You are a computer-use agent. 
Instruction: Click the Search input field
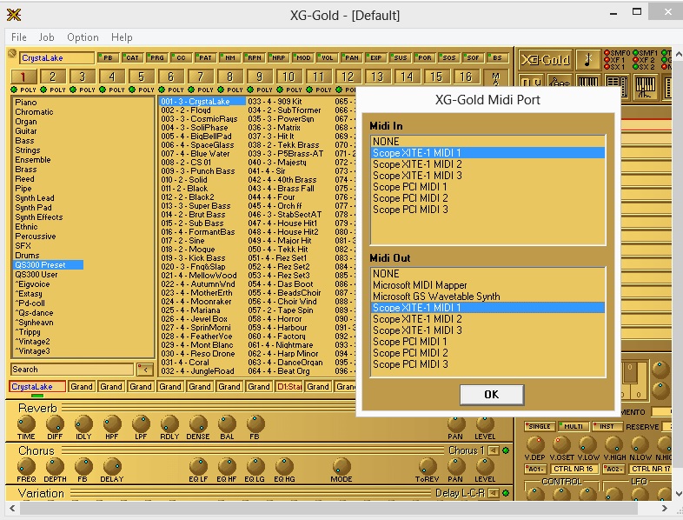point(72,370)
